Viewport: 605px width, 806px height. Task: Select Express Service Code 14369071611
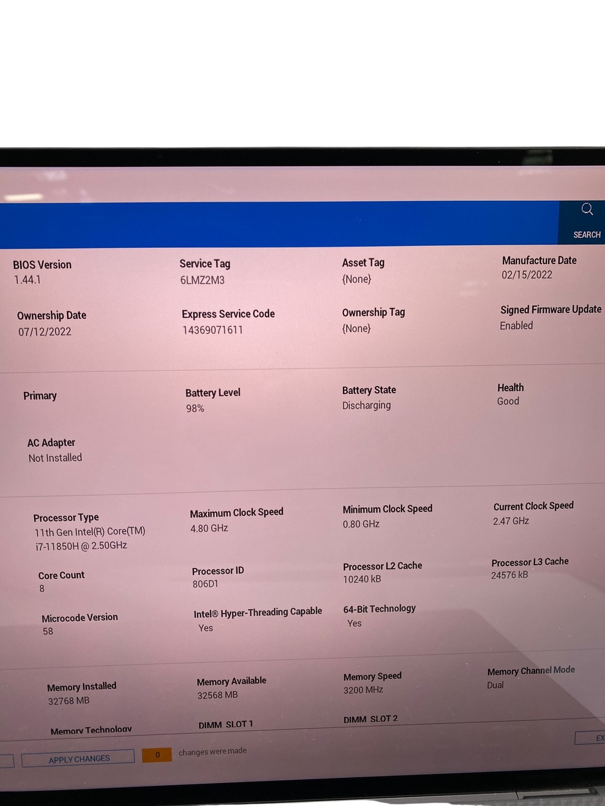(x=212, y=330)
